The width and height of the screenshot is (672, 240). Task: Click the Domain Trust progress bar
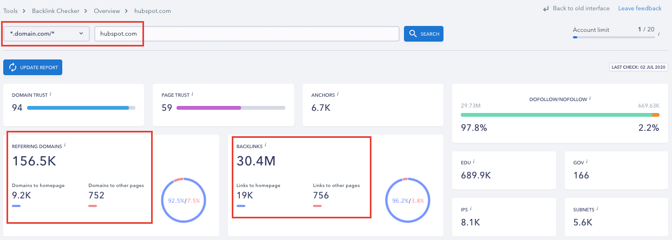(81, 108)
